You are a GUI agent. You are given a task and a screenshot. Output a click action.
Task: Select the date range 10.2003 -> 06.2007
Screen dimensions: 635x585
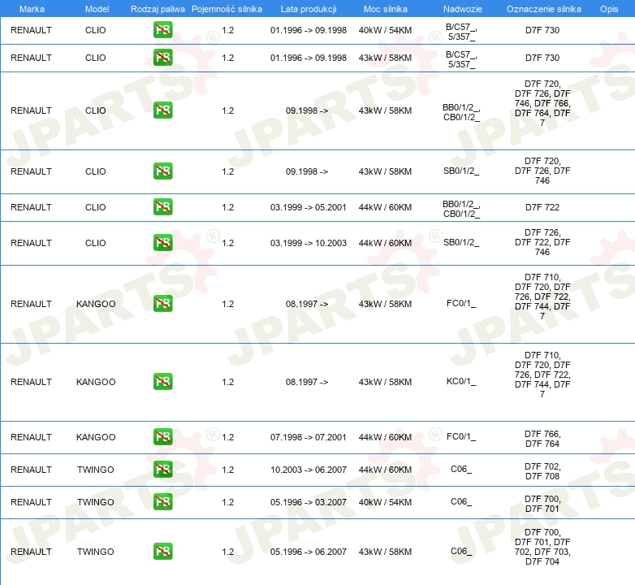pos(309,470)
